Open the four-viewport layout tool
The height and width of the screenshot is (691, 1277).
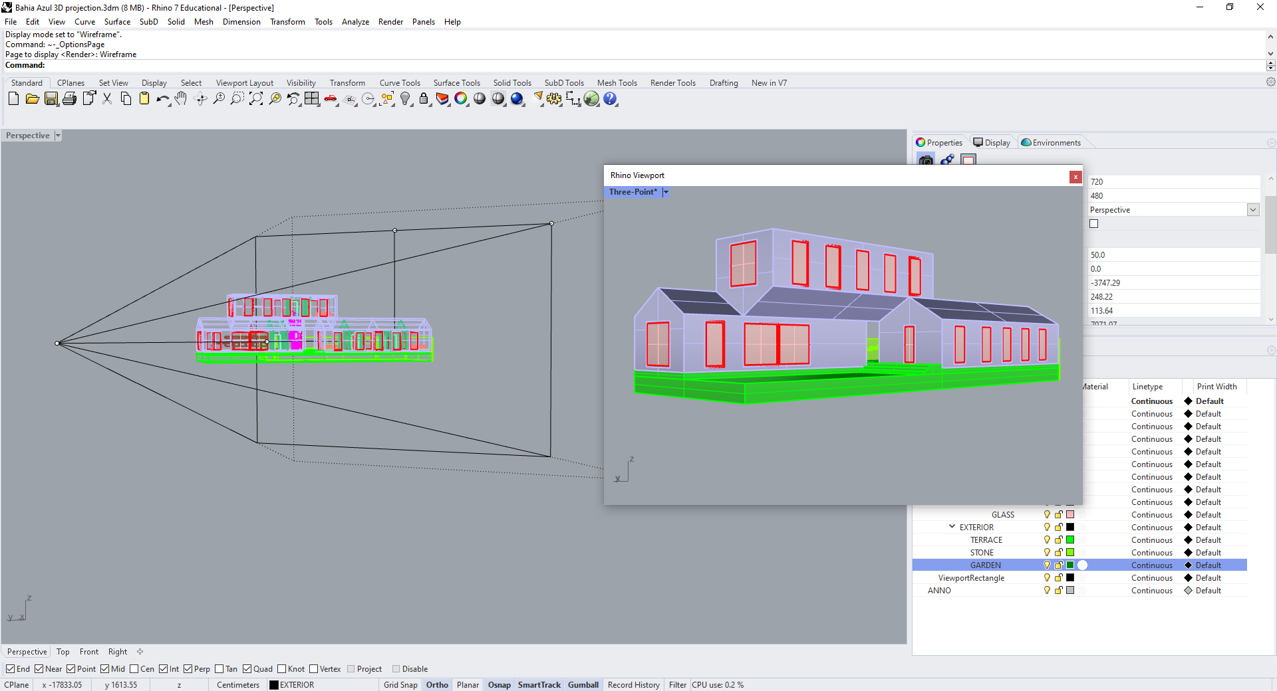[x=311, y=99]
